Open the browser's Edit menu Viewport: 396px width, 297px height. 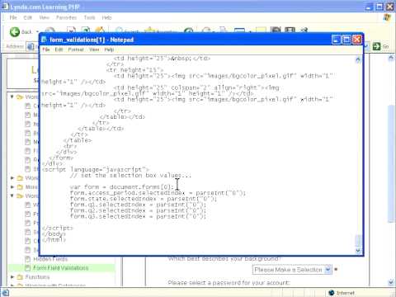tap(28, 17)
